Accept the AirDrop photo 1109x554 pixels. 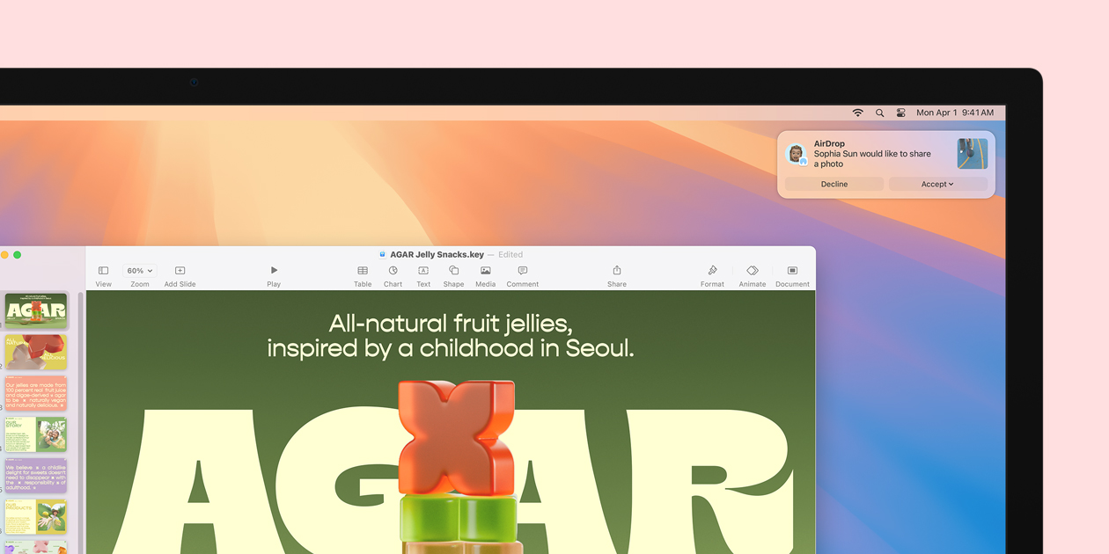[933, 184]
